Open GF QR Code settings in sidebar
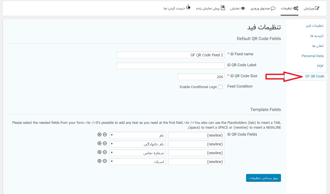Screen dimensions: 330x194 point(314,76)
